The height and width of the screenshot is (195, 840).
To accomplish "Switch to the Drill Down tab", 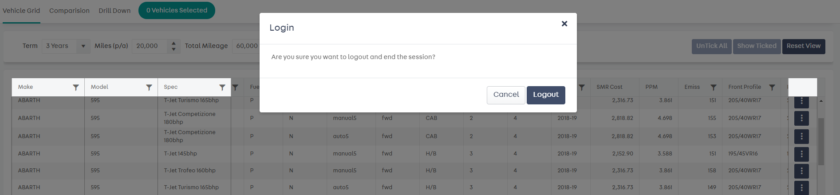I will coord(114,11).
